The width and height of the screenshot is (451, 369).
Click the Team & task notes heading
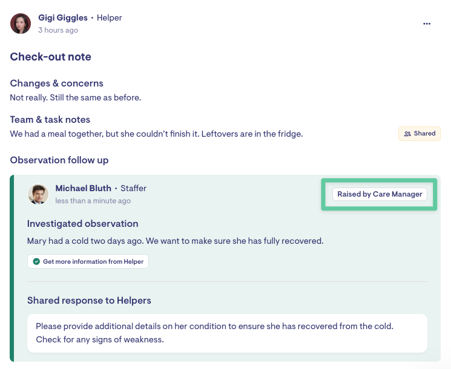50,120
